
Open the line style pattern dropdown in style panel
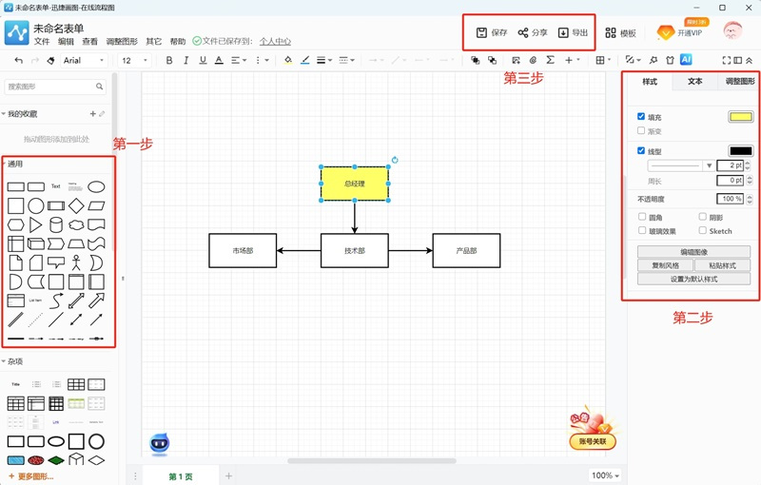[x=680, y=165]
